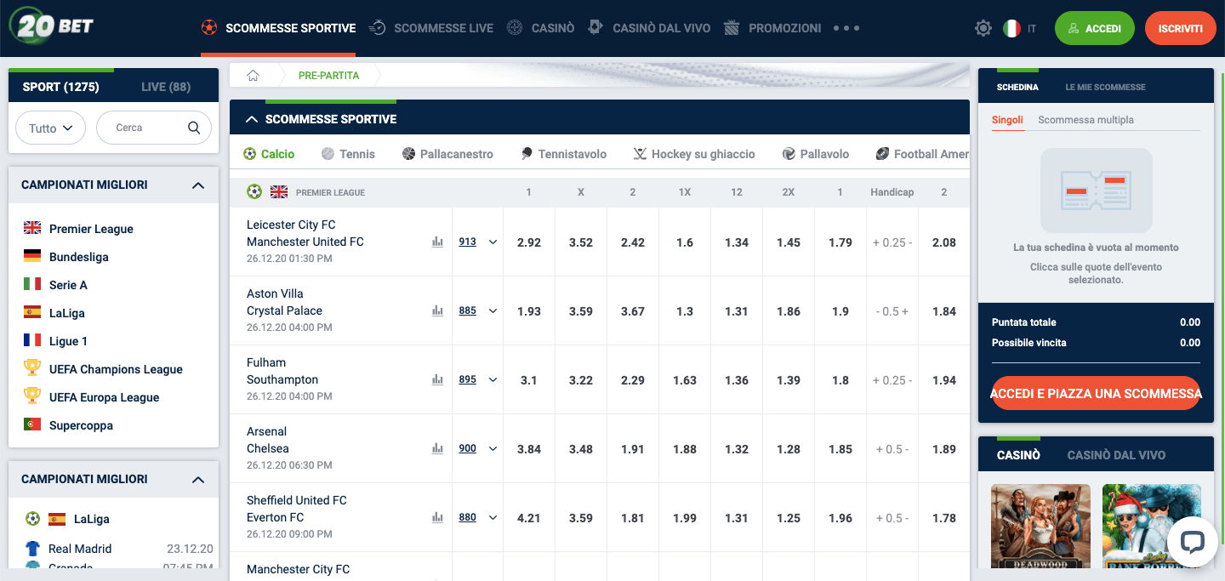
Task: Expand markets chevron for Fulham match
Action: (x=493, y=380)
